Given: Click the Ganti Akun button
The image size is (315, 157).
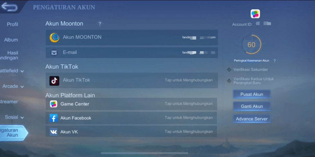Looking at the screenshot, I should point(252,106).
